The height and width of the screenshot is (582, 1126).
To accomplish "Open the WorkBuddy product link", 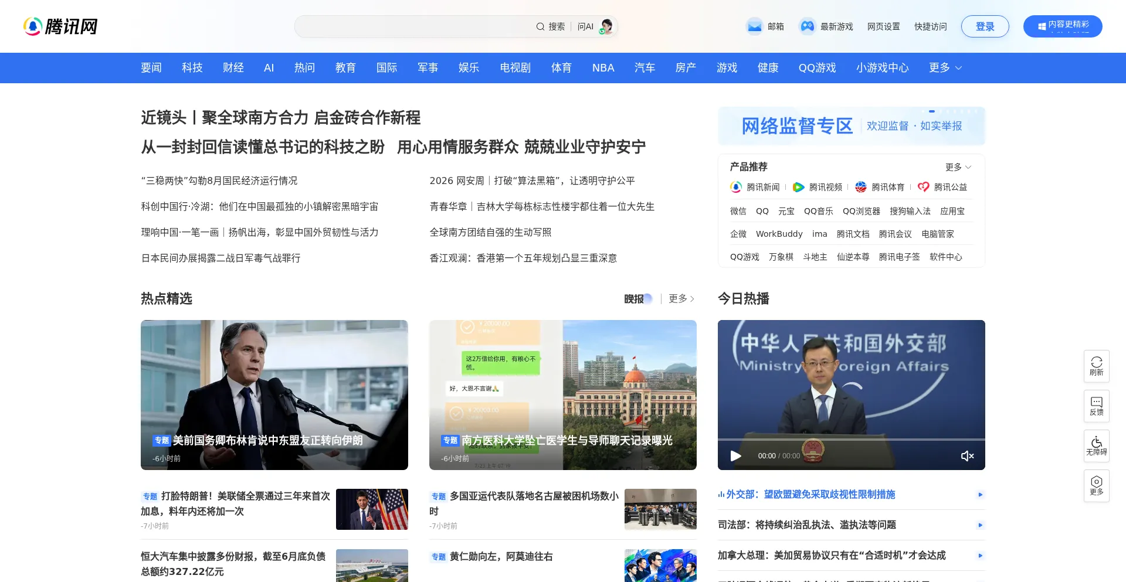I will [x=779, y=234].
